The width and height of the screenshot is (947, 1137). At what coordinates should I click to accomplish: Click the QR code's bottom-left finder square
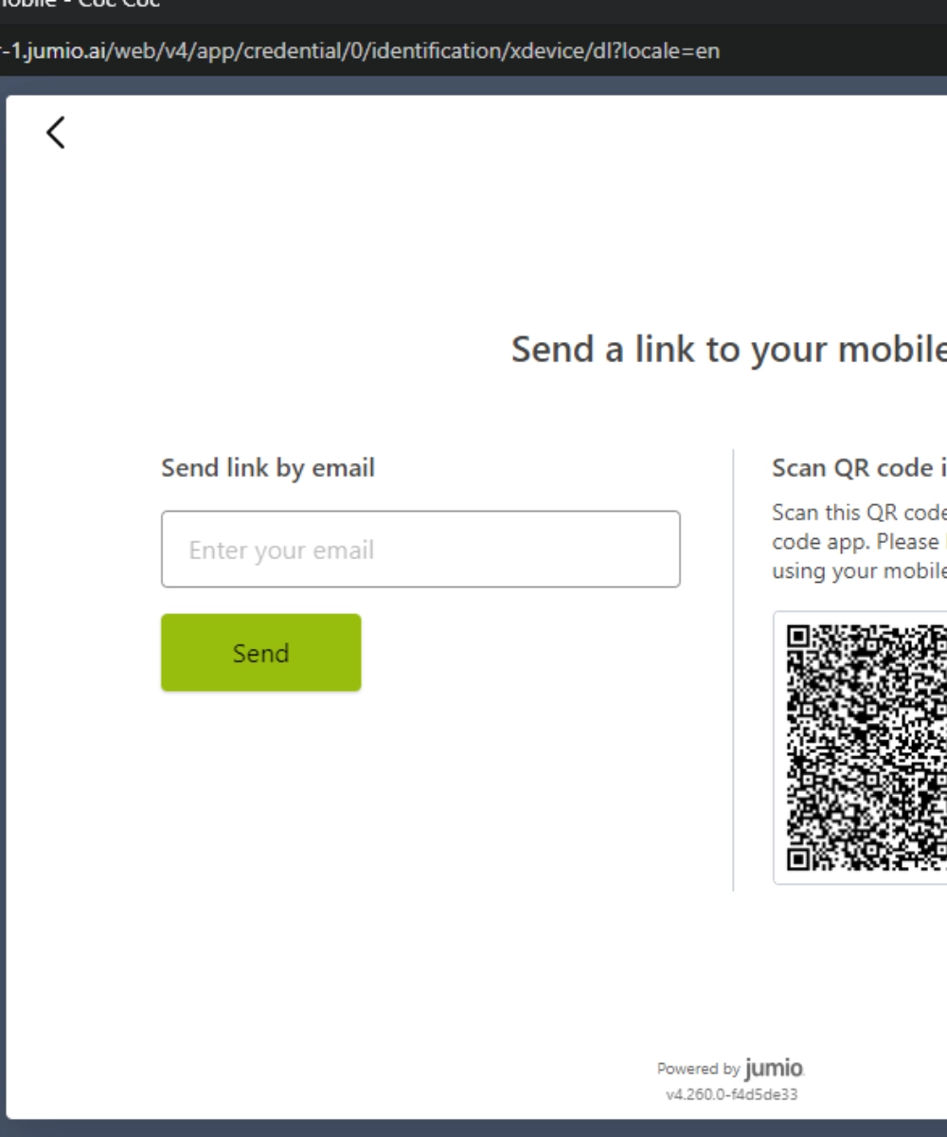coord(798,859)
